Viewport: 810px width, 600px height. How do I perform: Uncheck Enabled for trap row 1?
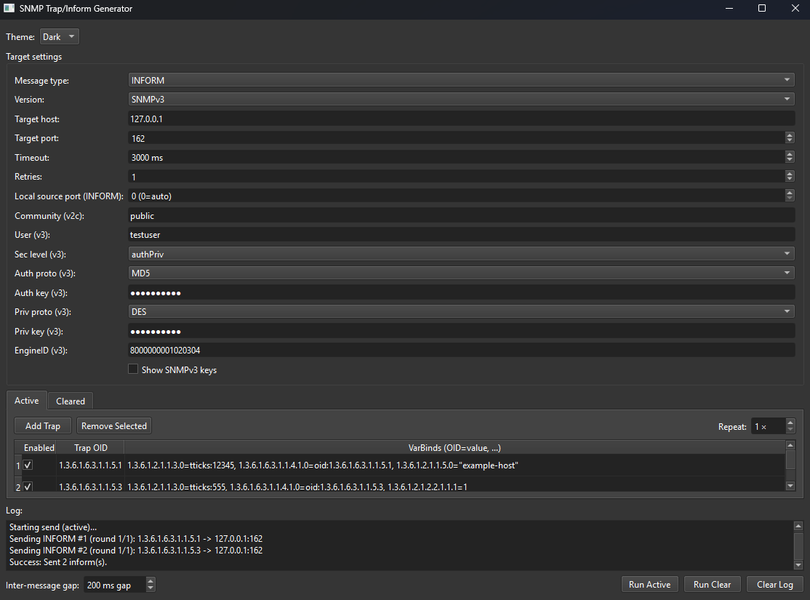click(27, 465)
